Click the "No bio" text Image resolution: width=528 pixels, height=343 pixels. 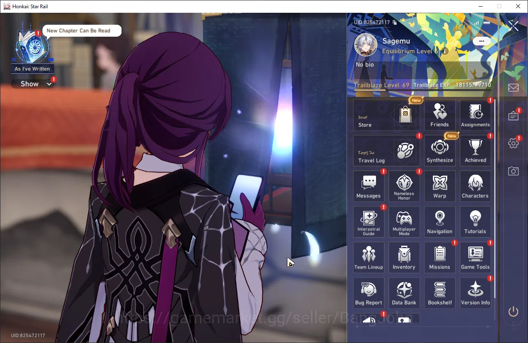click(365, 65)
